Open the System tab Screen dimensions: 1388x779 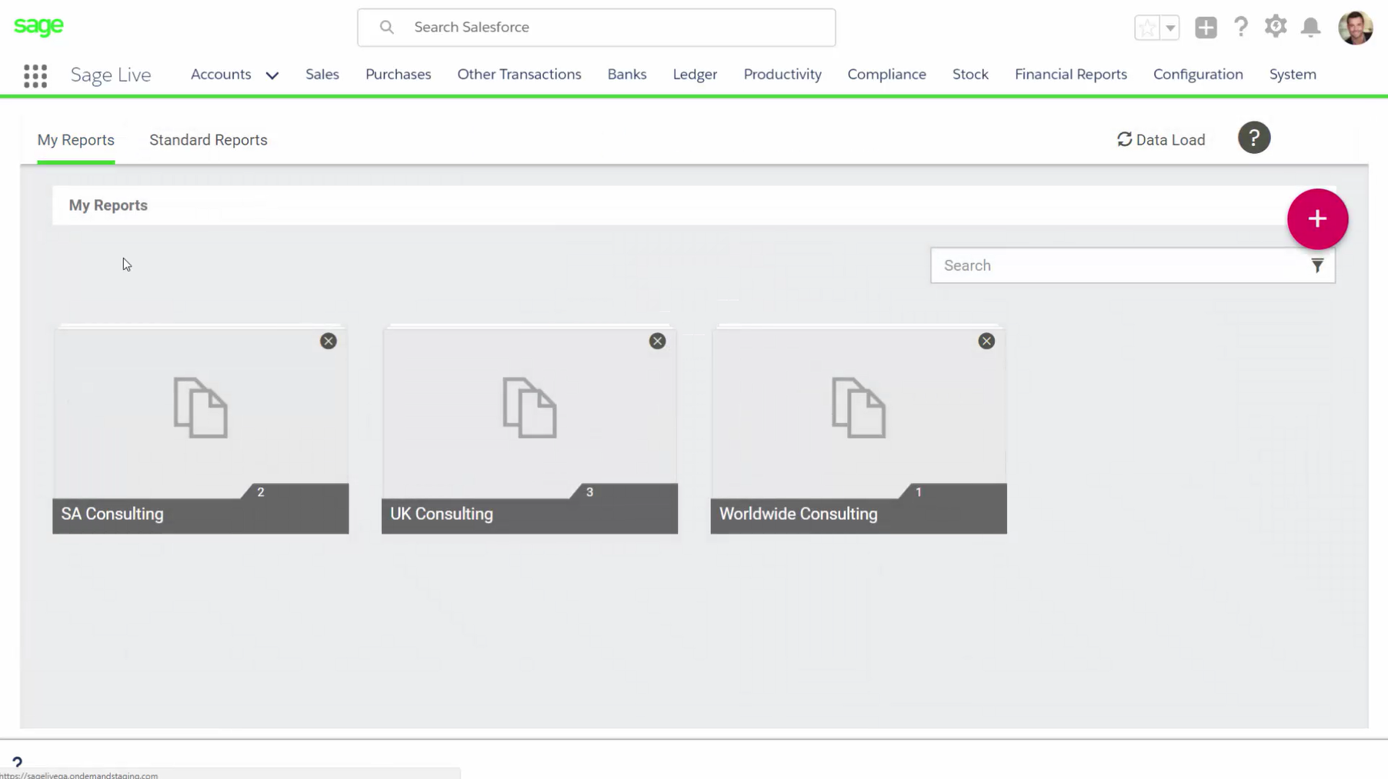click(x=1293, y=75)
